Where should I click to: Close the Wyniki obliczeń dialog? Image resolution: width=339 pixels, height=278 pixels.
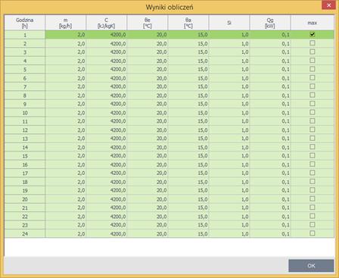click(328, 5)
